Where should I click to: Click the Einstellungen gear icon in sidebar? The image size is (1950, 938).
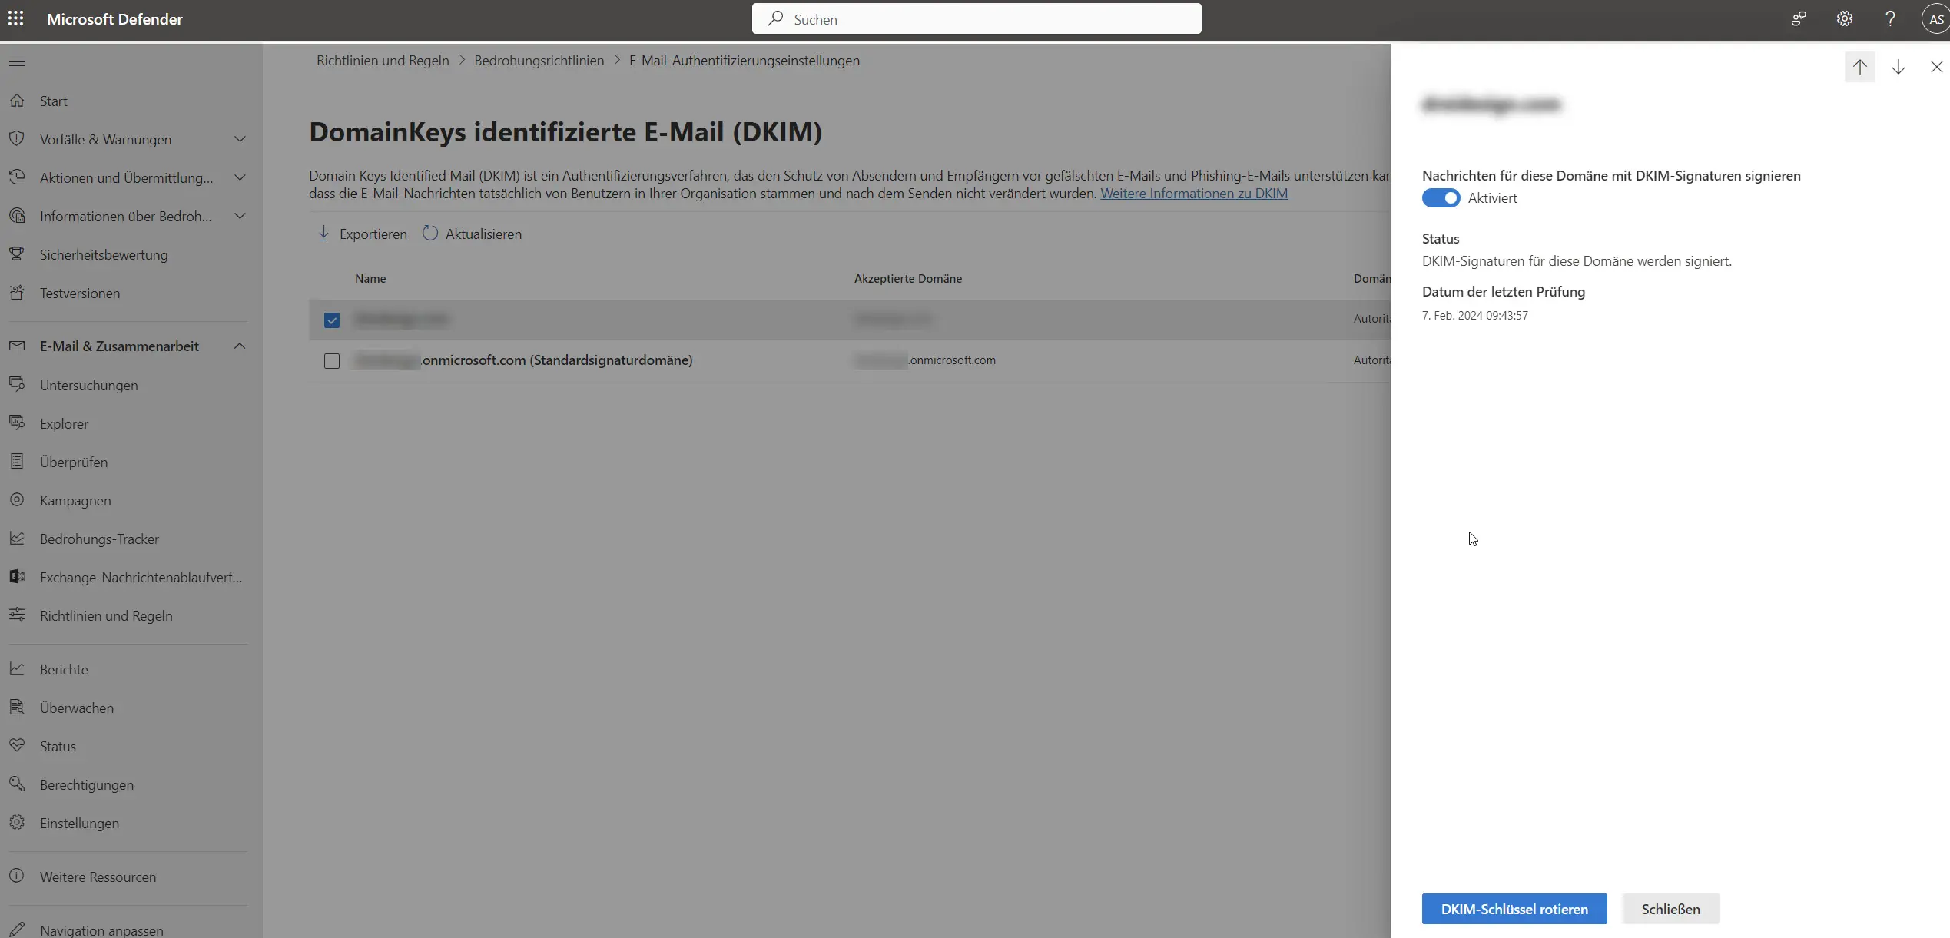[x=17, y=823]
